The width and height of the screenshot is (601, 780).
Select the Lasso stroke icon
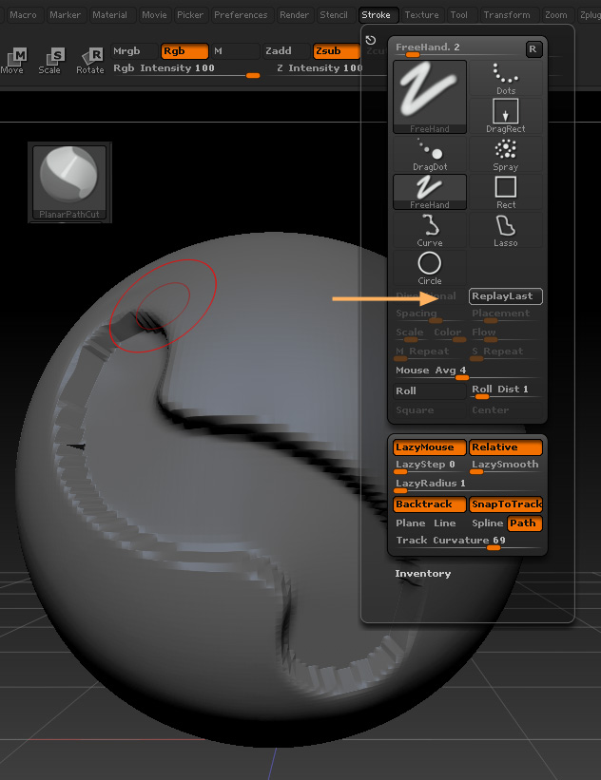pyautogui.click(x=505, y=230)
